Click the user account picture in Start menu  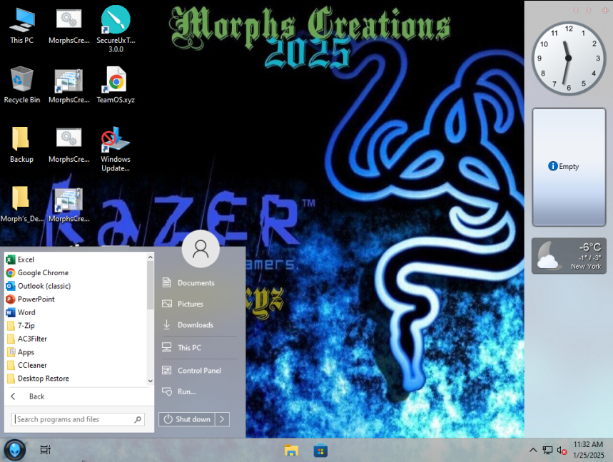coord(201,249)
